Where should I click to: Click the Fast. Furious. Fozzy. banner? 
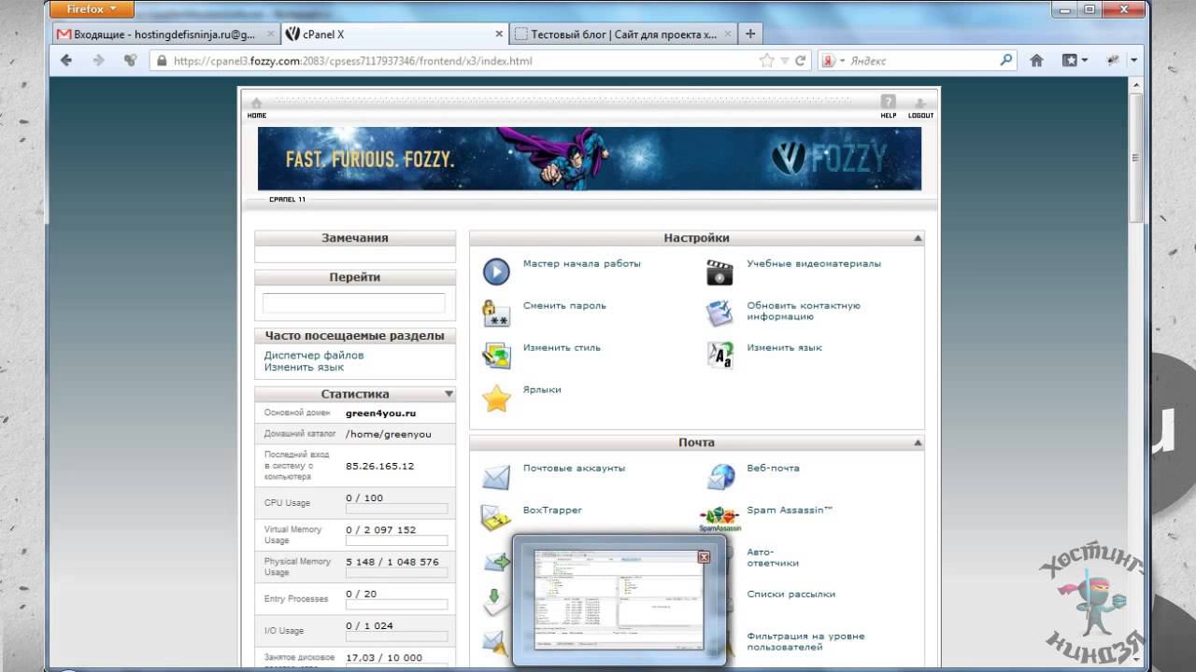590,159
